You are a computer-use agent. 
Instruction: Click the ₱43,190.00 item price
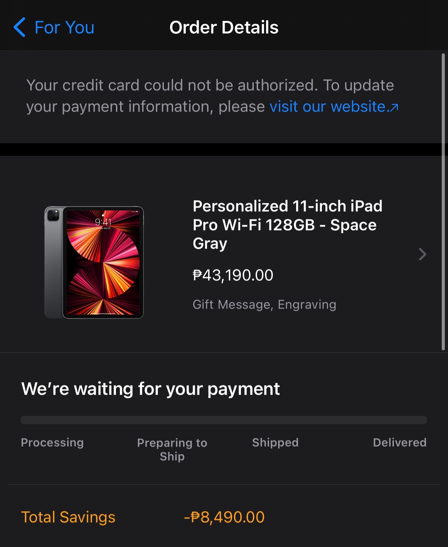coord(233,275)
